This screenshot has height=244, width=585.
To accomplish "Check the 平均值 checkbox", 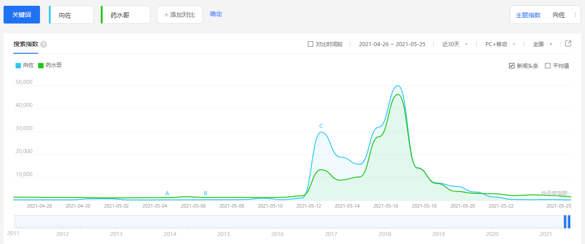I will click(x=548, y=66).
